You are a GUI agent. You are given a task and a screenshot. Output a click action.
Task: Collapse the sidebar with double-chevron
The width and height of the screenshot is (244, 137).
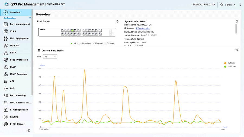pyautogui.click(x=28, y=131)
